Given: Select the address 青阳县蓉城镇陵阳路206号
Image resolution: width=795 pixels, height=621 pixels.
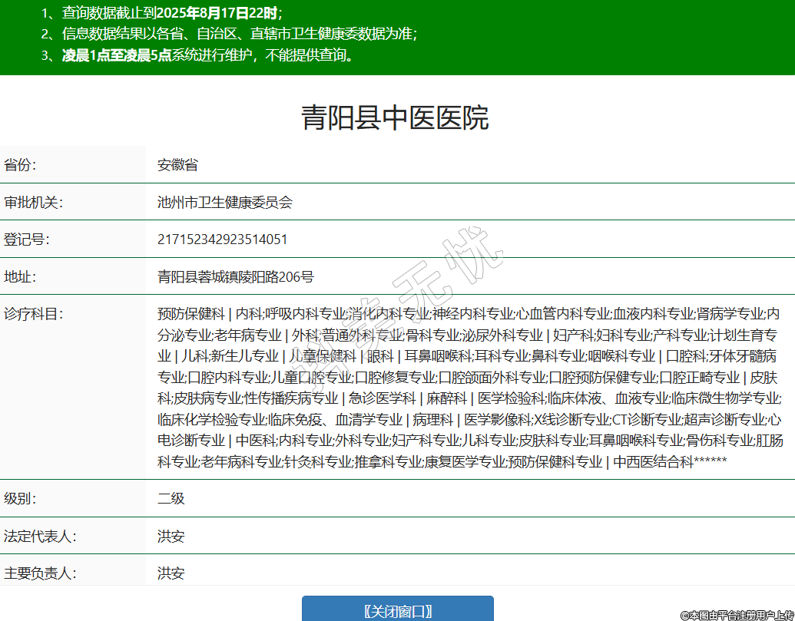Looking at the screenshot, I should click(236, 277).
